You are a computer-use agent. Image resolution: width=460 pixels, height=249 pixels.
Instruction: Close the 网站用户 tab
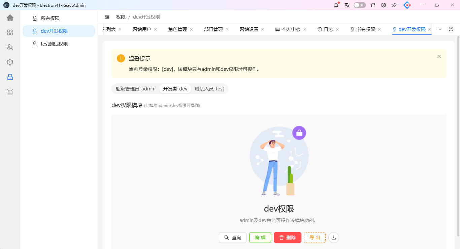coord(156,29)
